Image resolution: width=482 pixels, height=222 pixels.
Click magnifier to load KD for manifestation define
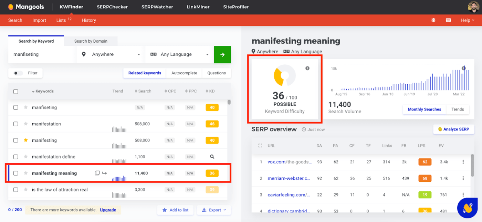(x=212, y=157)
